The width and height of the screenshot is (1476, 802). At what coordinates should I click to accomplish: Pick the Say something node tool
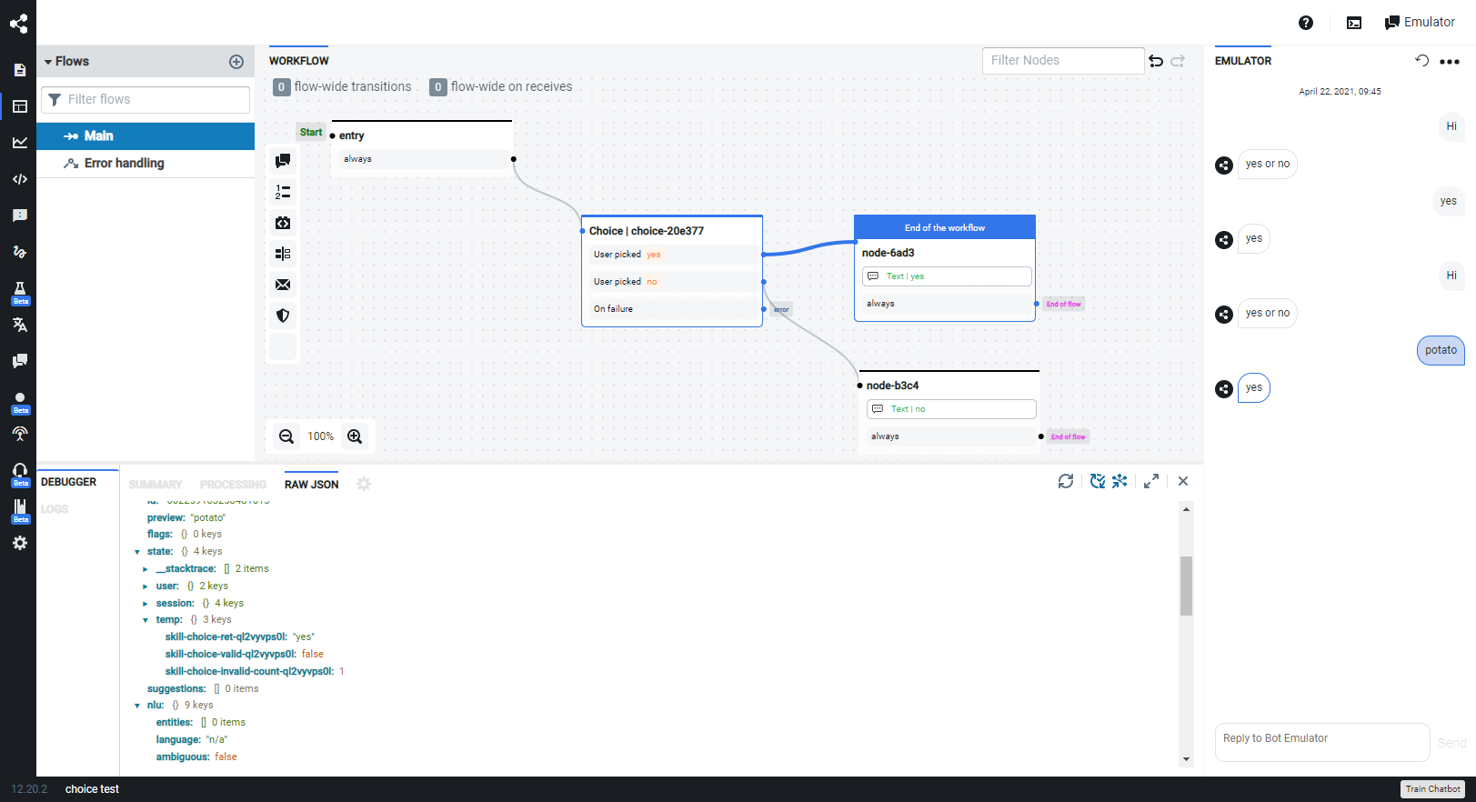pyautogui.click(x=283, y=161)
